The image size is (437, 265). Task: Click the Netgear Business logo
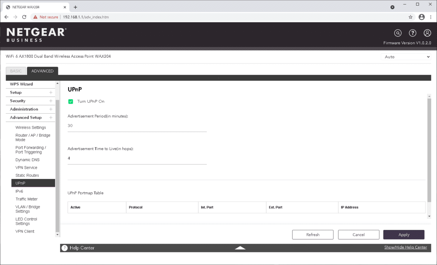(37, 35)
